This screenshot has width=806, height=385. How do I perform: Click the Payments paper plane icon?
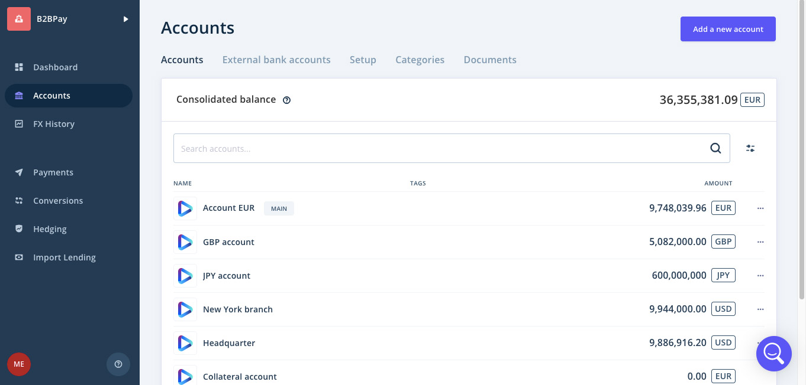tap(19, 172)
